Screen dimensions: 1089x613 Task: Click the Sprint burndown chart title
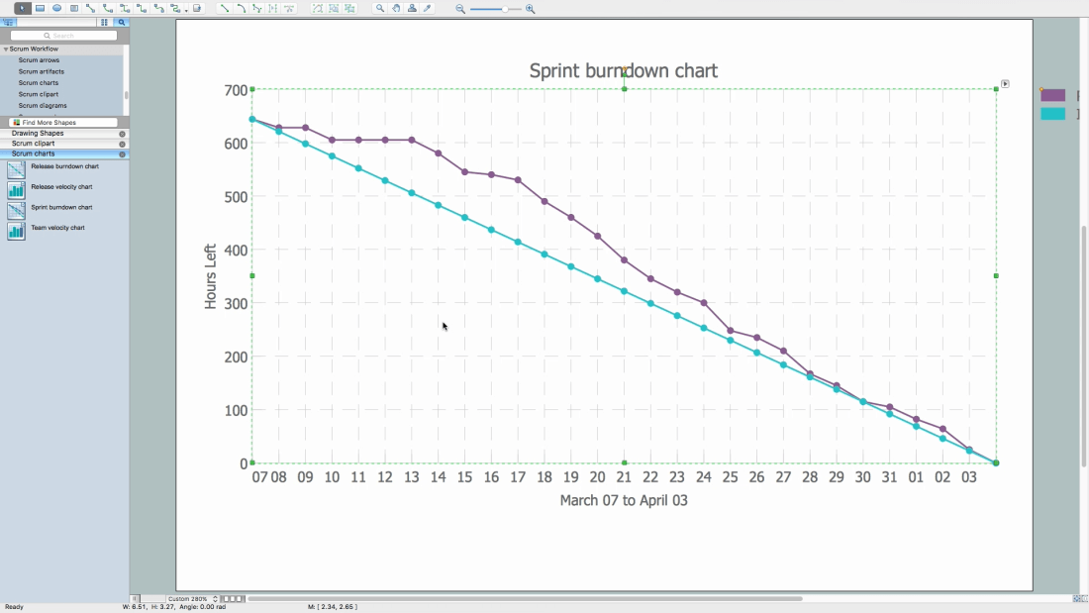624,71
